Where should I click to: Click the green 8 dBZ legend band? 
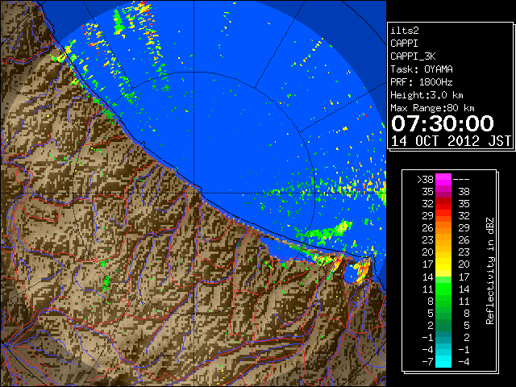[443, 301]
